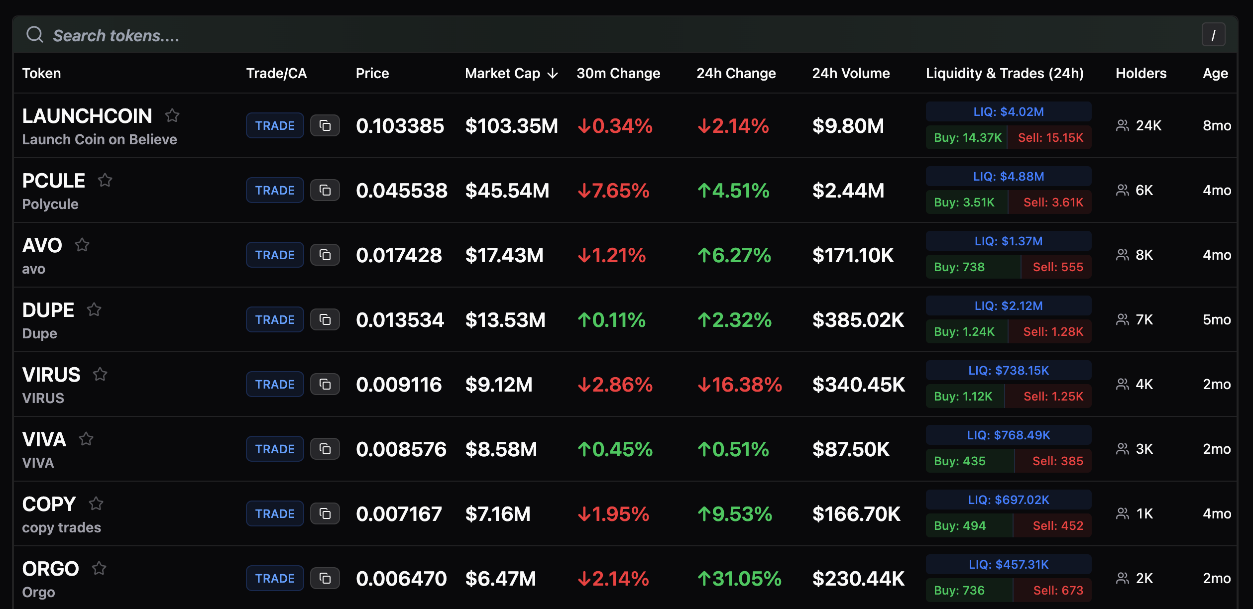Screen dimensions: 1253x609
Task: Copy LAUNCHCOIN contract address
Action: [x=325, y=125]
